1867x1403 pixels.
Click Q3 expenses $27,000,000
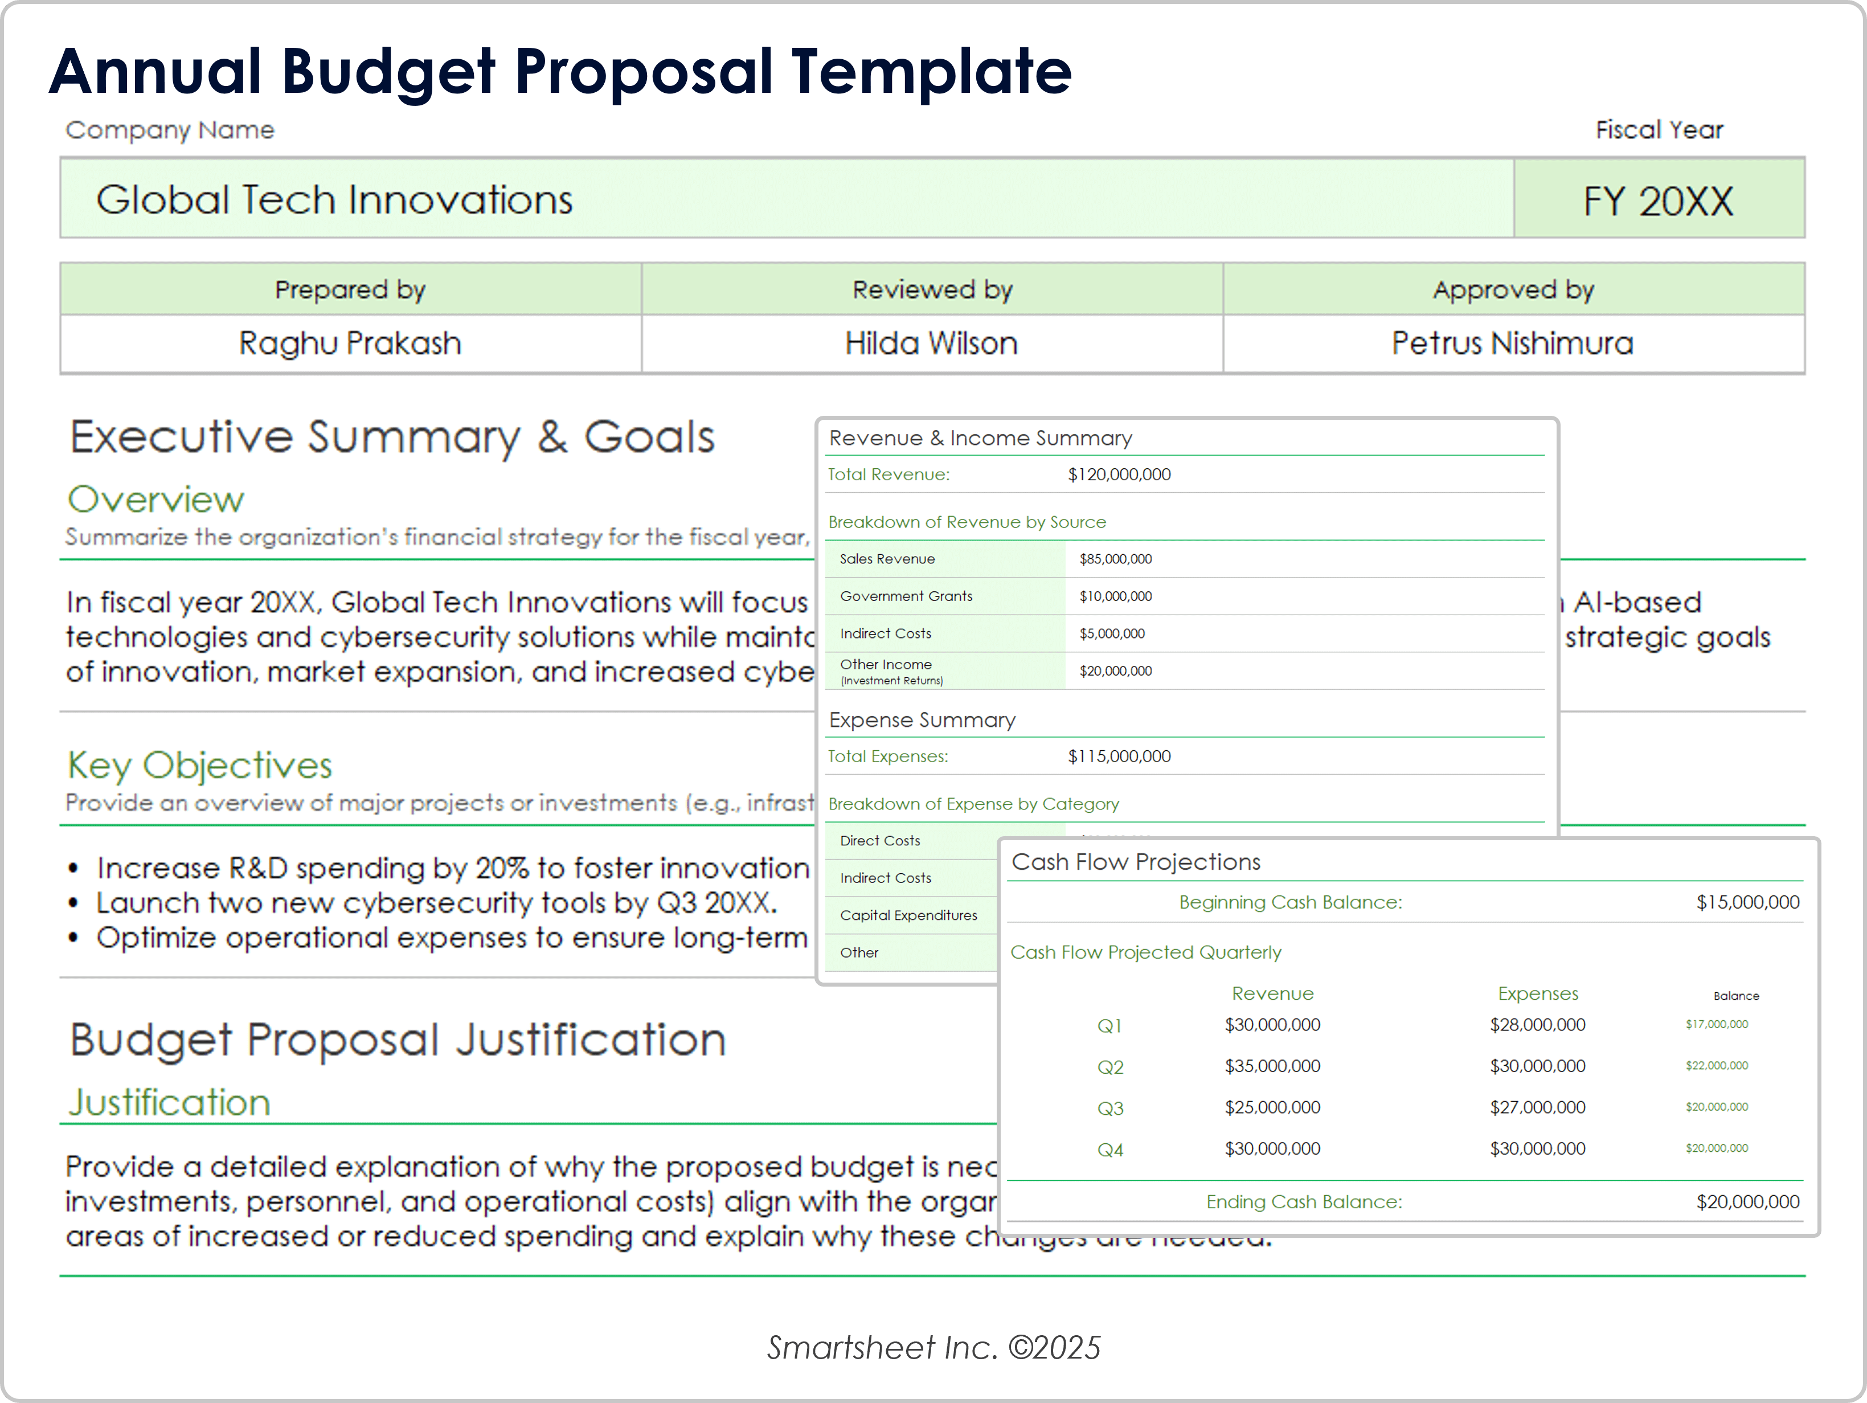1538,1107
